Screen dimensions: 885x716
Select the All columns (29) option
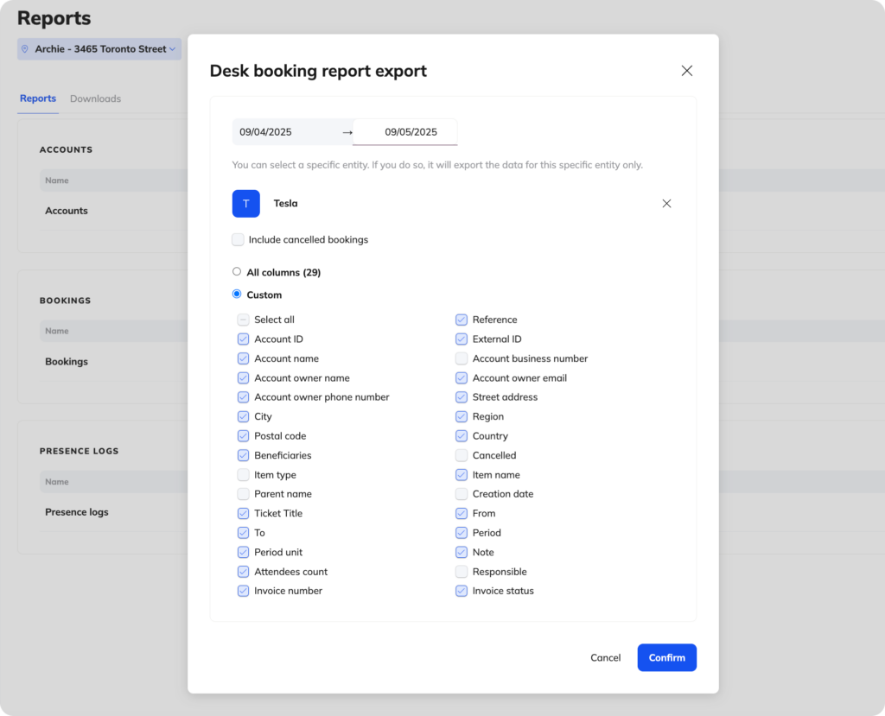pyautogui.click(x=236, y=270)
